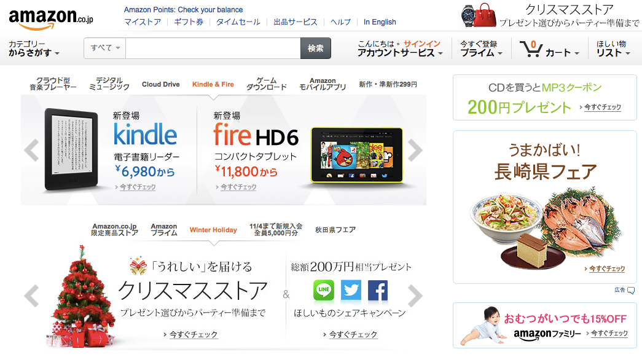This screenshot has height=357, width=642.
Task: Click the Facebook icon
Action: coord(378,290)
